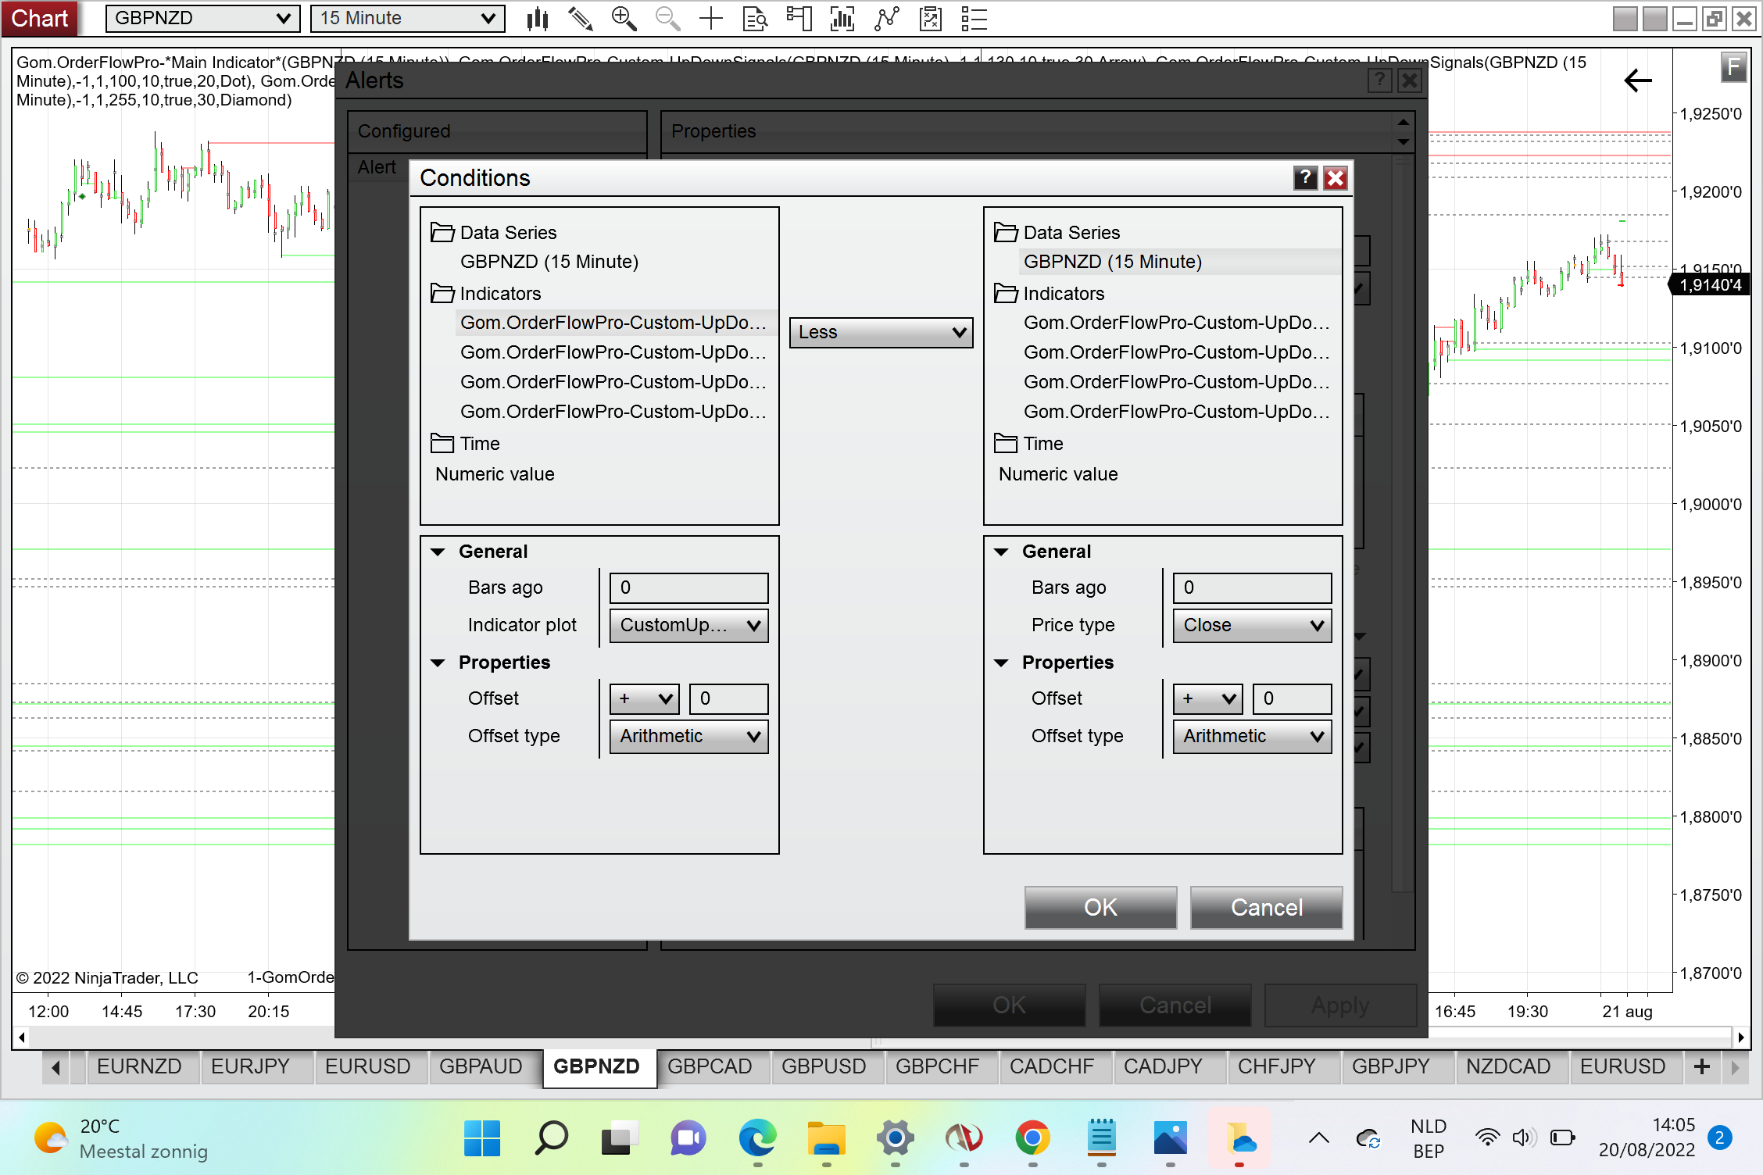Open the Less comparison operator dropdown
The height and width of the screenshot is (1175, 1763).
tap(881, 333)
